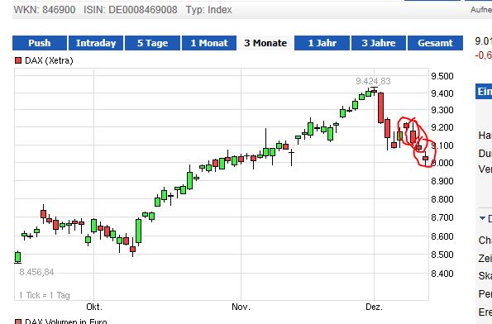Expand the blue triangle section at right
The width and height of the screenshot is (492, 324).
point(482,218)
